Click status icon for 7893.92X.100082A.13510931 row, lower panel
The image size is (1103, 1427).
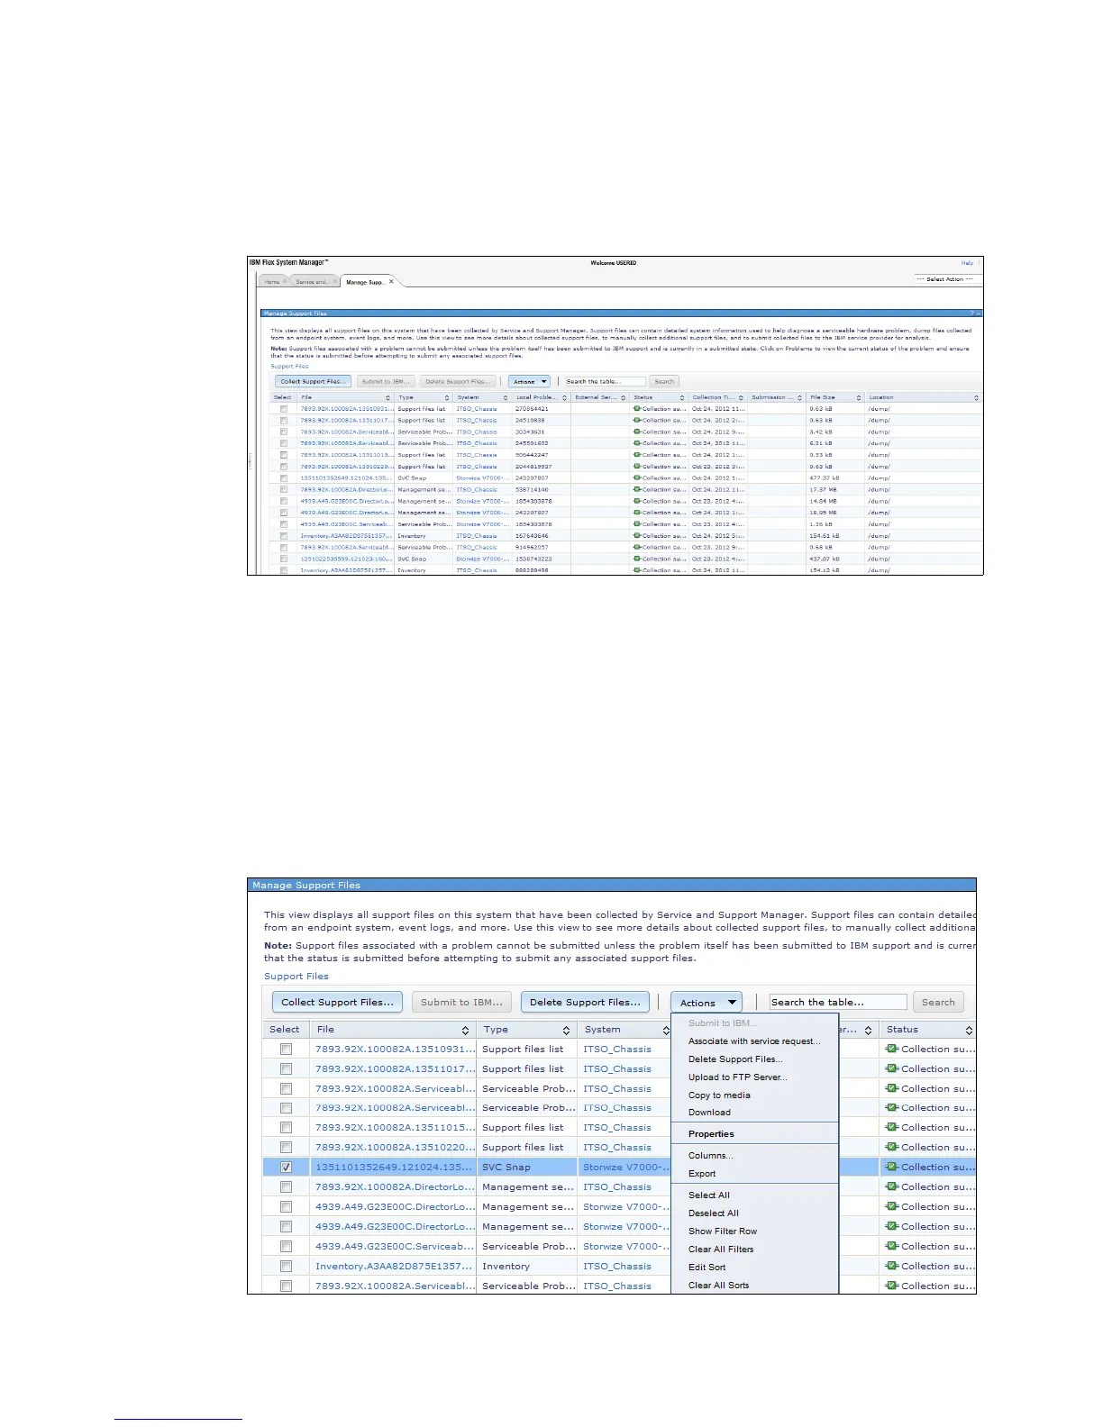(892, 1049)
